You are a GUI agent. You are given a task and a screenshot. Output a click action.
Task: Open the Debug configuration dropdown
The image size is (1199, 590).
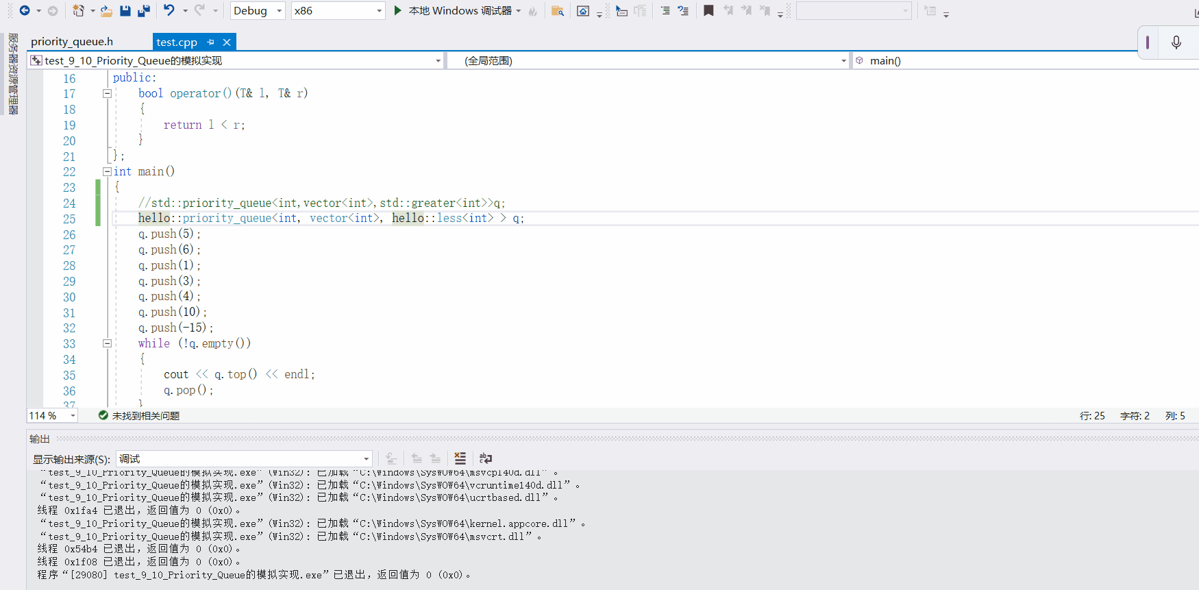pos(258,10)
